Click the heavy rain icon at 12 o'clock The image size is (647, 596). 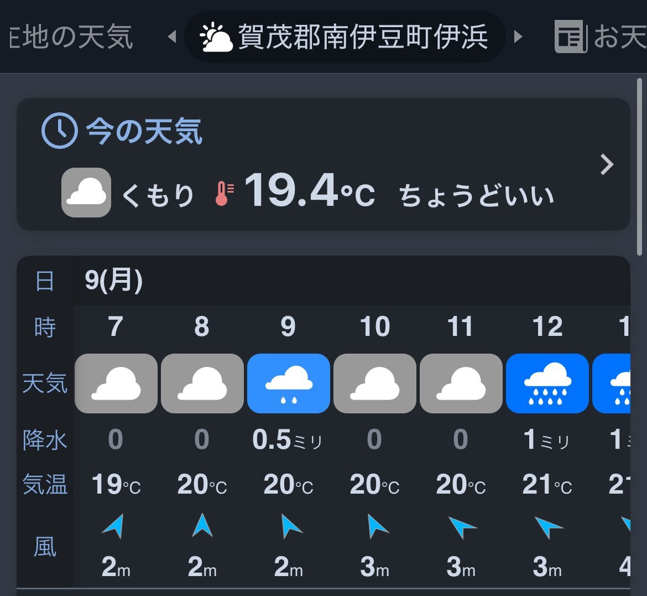[x=547, y=383]
